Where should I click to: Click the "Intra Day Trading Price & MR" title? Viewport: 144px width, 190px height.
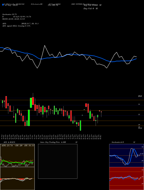point(53,142)
